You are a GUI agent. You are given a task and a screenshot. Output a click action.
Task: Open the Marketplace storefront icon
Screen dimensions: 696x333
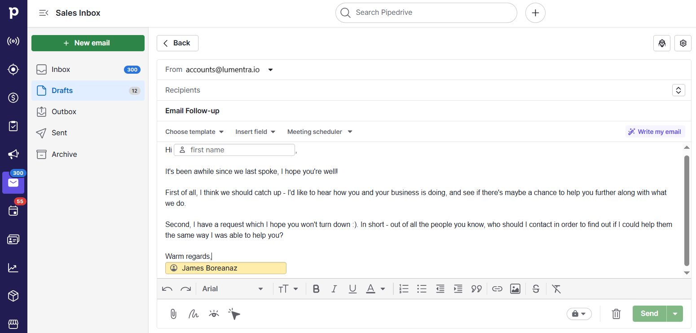pos(13,324)
